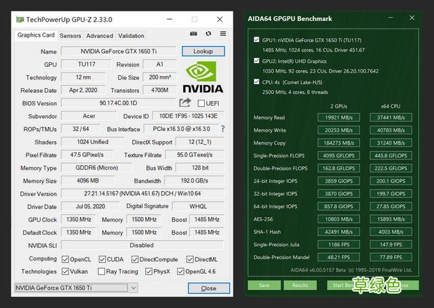Click the Lookup button

click(203, 52)
